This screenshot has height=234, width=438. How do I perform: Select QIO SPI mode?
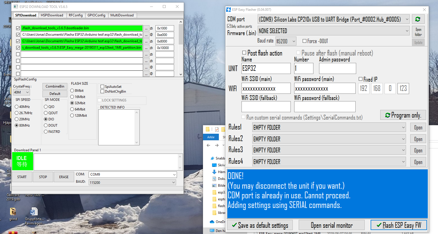coord(46,107)
